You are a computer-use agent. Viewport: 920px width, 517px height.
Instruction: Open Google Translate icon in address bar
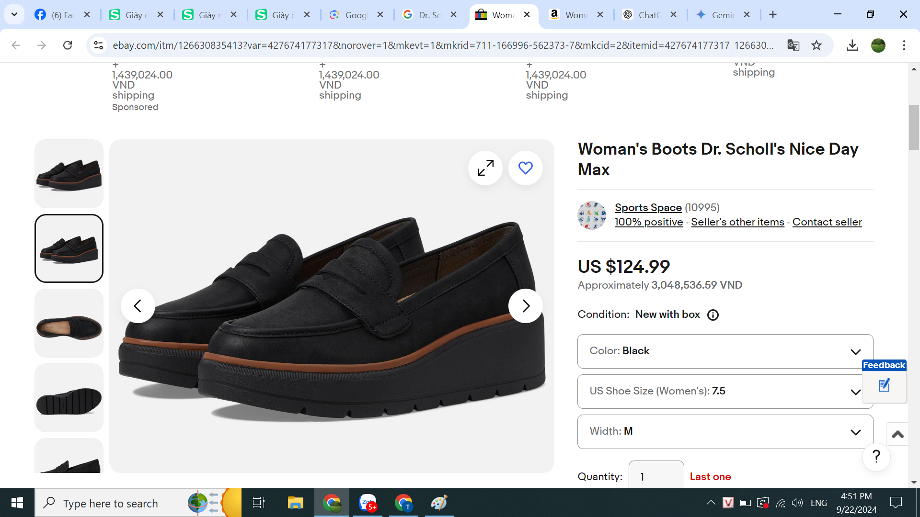coord(793,45)
